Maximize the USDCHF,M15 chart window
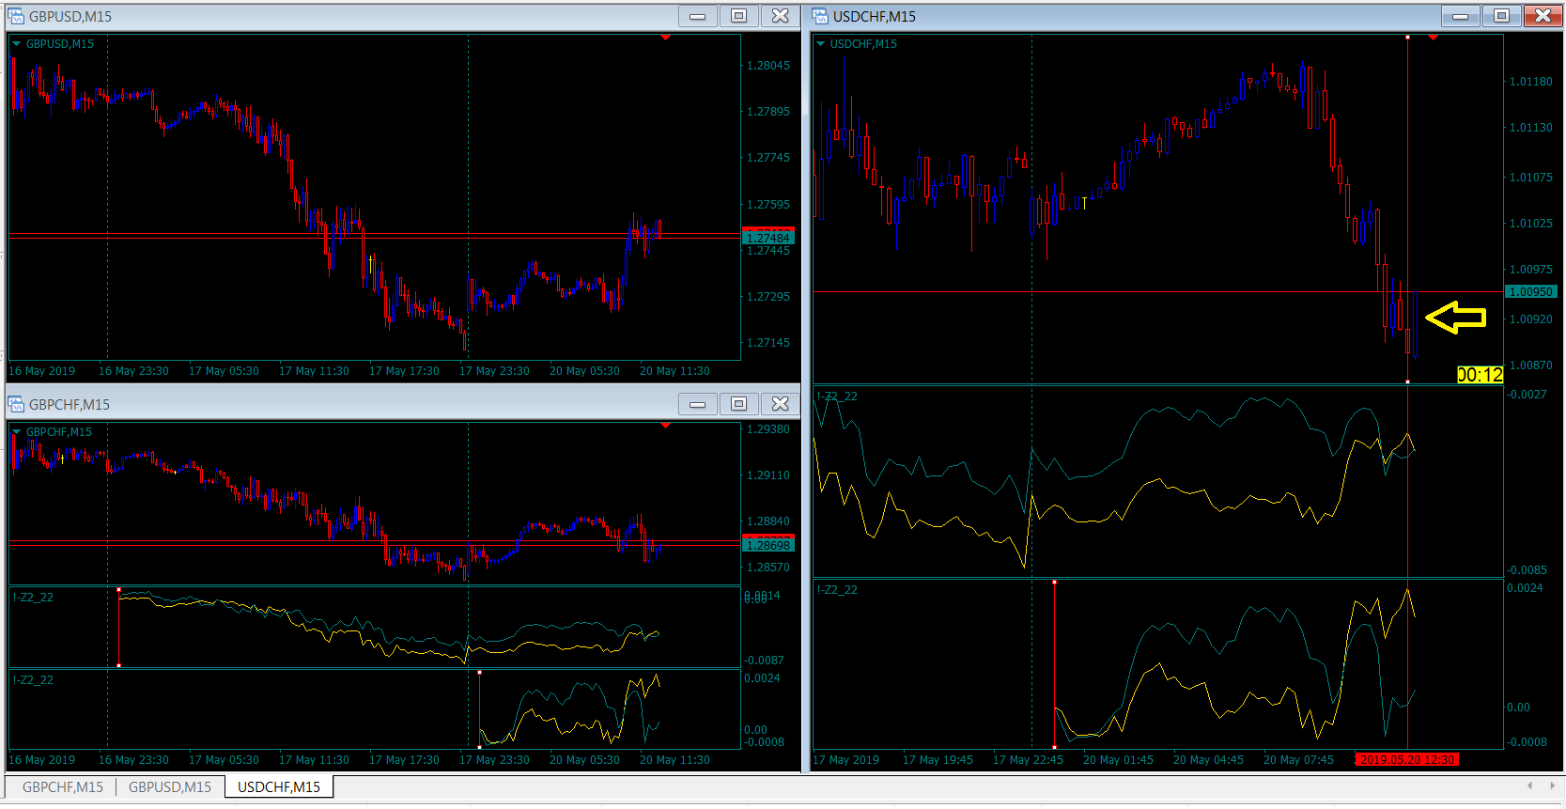The width and height of the screenshot is (1566, 809). click(1501, 16)
